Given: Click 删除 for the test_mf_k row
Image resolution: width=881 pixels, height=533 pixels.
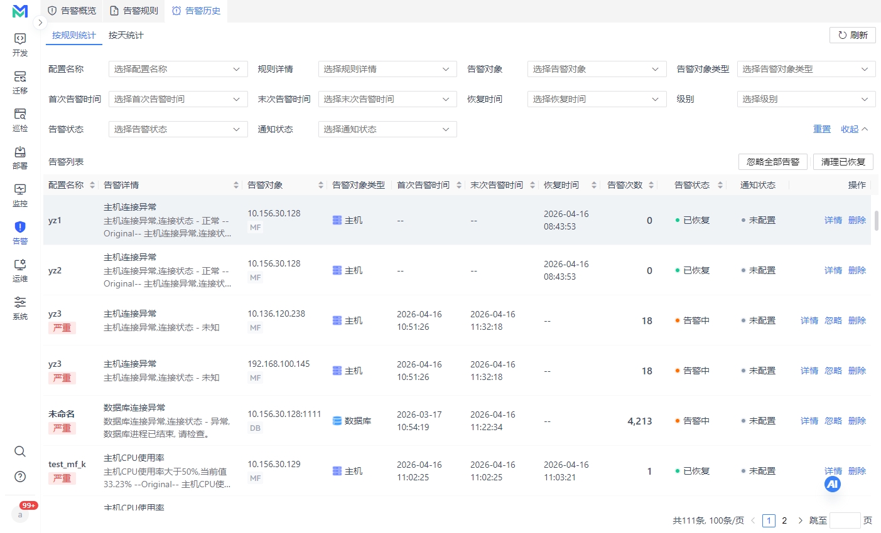Looking at the screenshot, I should coord(857,471).
